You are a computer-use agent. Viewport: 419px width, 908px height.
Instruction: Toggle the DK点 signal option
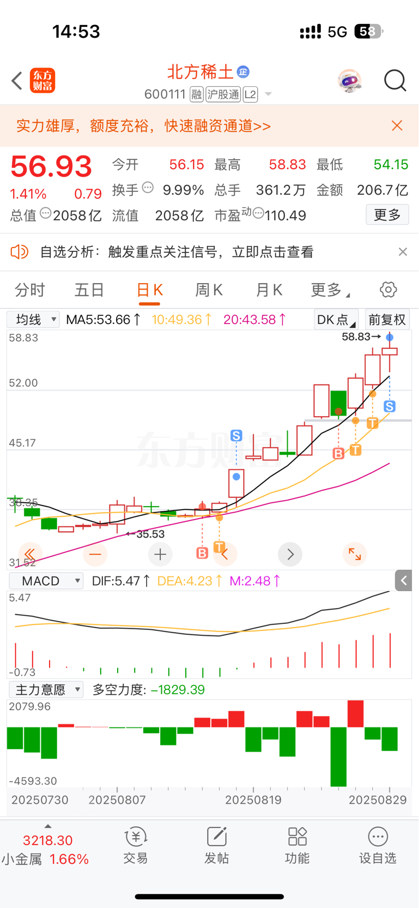[x=336, y=320]
